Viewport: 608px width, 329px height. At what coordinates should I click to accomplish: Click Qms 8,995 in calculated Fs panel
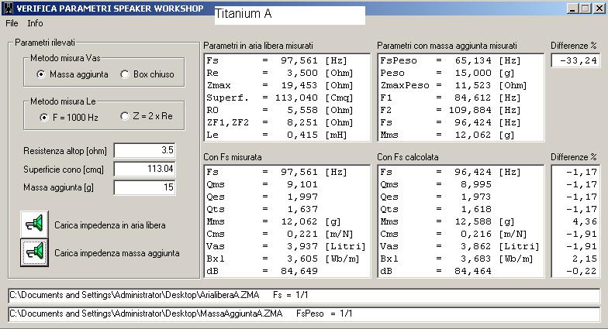click(x=436, y=184)
